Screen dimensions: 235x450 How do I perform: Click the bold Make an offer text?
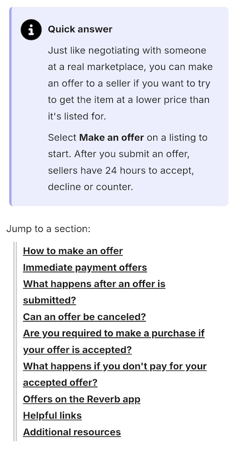click(111, 138)
